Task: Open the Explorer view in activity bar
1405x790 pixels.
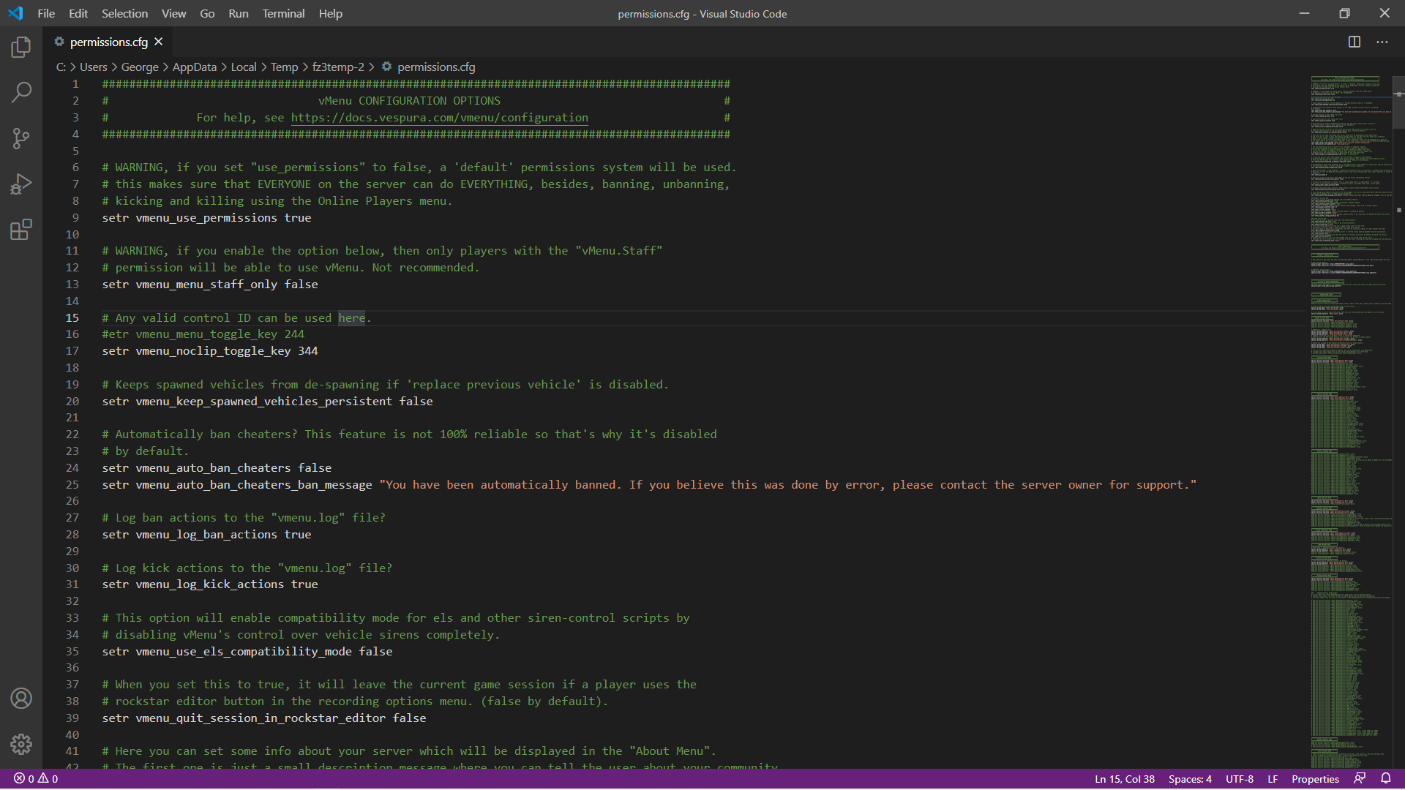Action: click(21, 48)
